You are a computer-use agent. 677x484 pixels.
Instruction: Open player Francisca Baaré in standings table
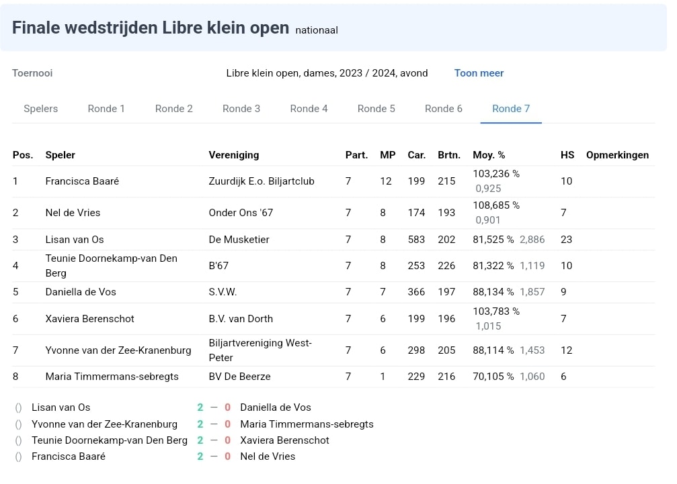click(x=82, y=181)
